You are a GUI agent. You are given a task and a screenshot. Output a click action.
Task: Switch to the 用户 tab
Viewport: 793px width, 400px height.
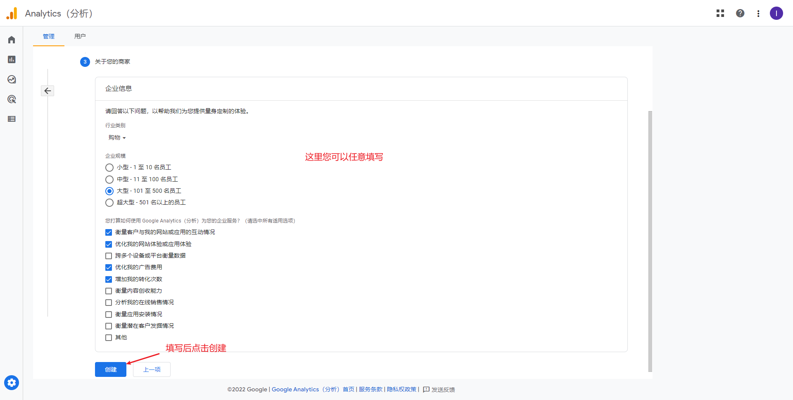(80, 36)
